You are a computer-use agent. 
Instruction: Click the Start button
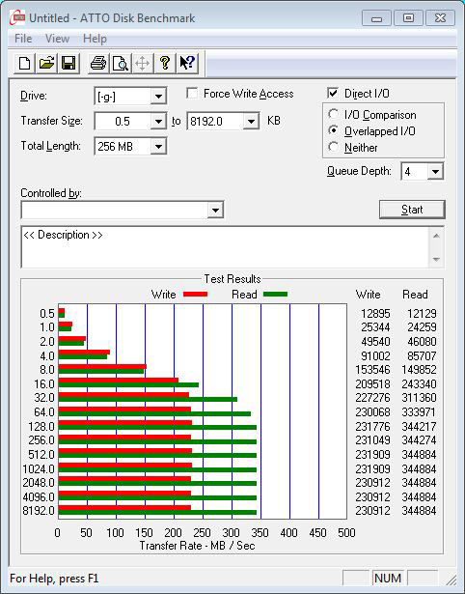click(412, 210)
